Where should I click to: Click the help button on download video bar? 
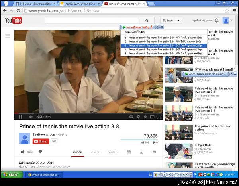click(x=158, y=27)
